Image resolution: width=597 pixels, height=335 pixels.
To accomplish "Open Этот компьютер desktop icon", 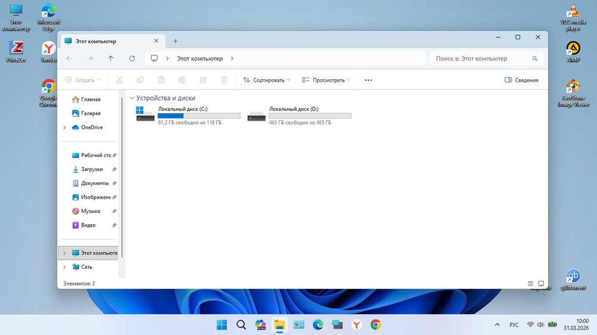I will 16,17.
